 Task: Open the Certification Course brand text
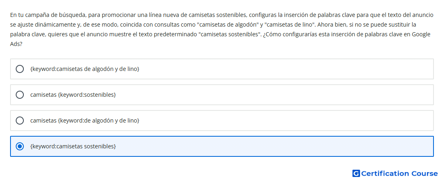coord(400,173)
